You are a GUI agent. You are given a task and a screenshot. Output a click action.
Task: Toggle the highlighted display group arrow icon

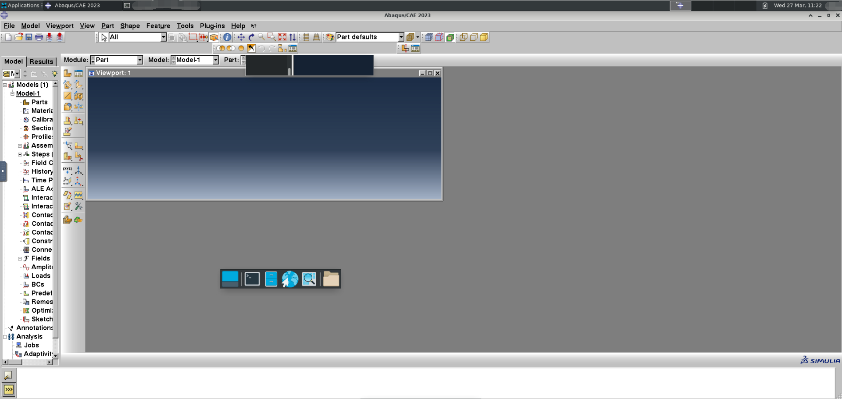[251, 48]
